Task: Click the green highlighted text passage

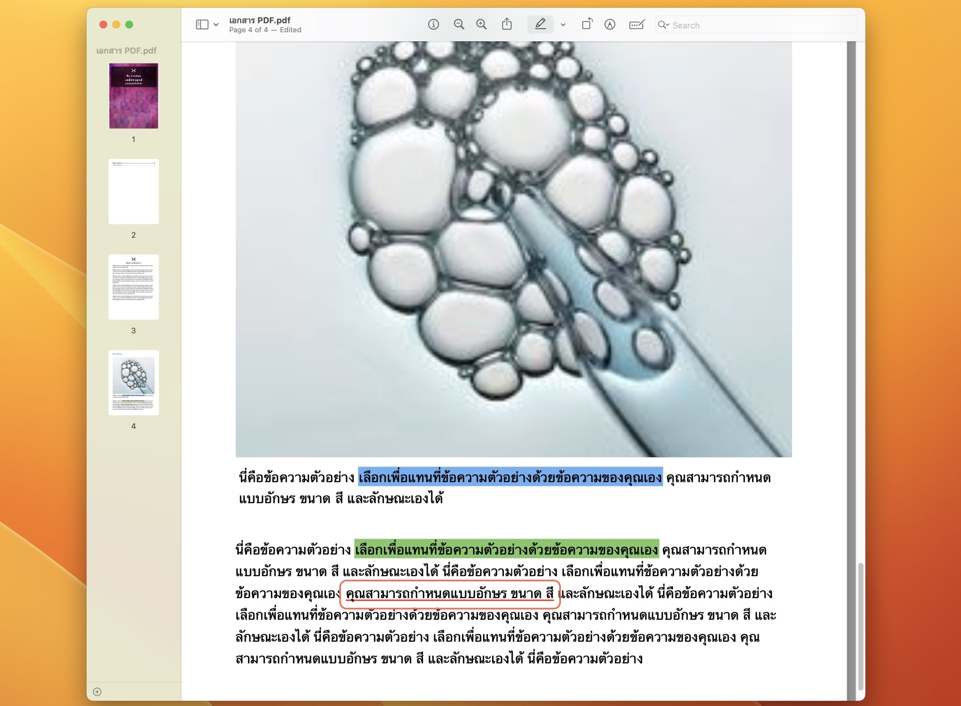Action: [506, 549]
